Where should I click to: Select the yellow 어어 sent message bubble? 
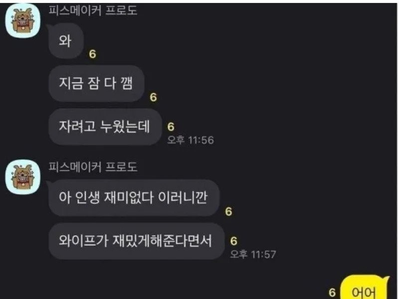click(365, 288)
